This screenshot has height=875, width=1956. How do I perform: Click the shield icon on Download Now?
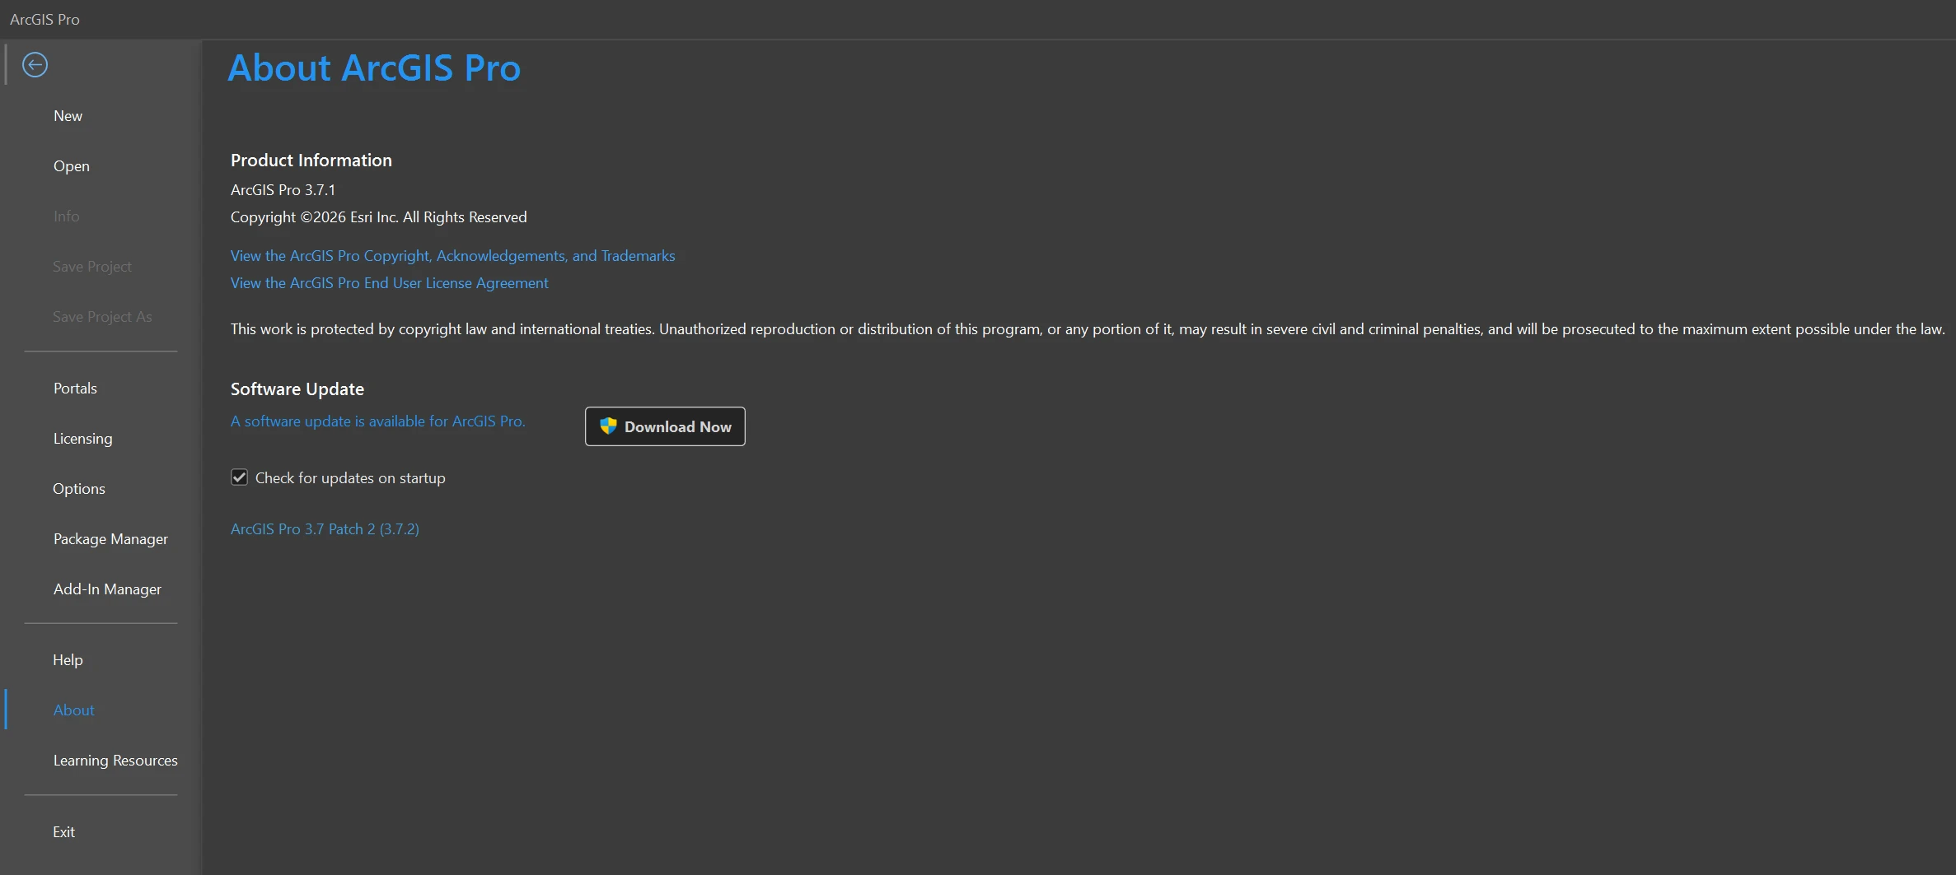pyautogui.click(x=608, y=426)
